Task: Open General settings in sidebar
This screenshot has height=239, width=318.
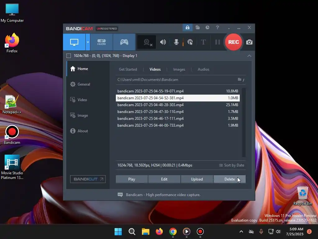Action: click(x=88, y=84)
